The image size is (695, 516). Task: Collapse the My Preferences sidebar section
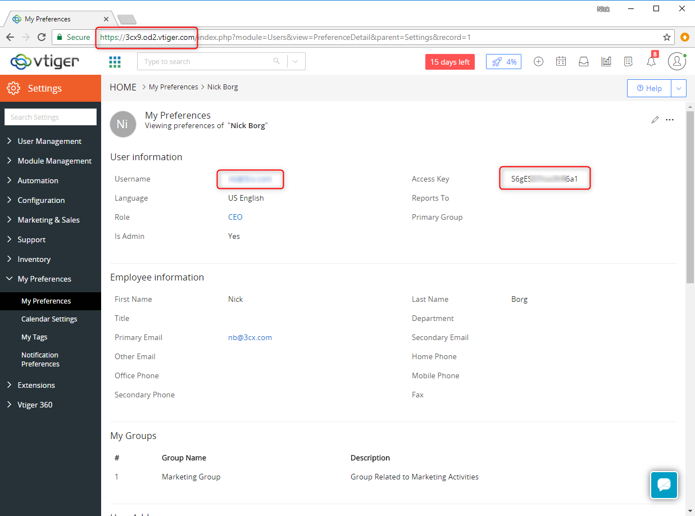pyautogui.click(x=44, y=279)
